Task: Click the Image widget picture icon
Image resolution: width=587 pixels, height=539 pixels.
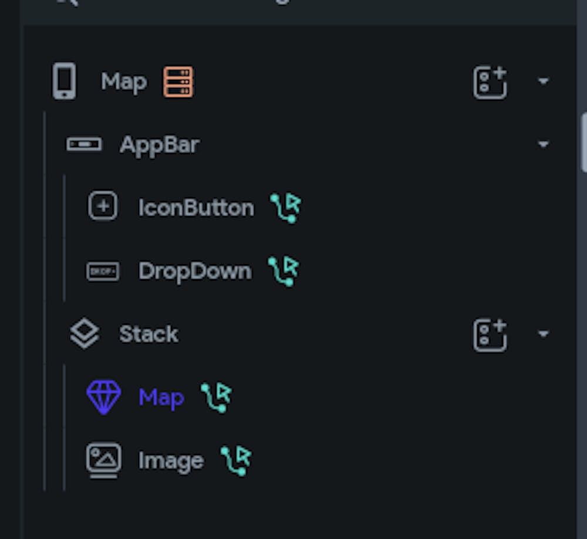Action: pos(104,460)
